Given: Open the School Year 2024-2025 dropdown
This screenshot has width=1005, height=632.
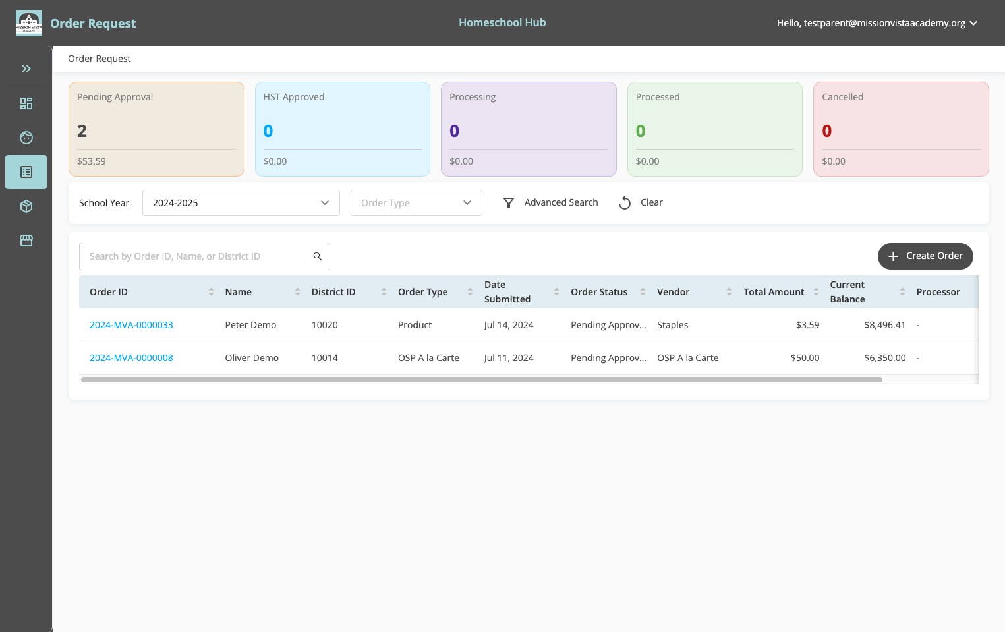Looking at the screenshot, I should (241, 203).
